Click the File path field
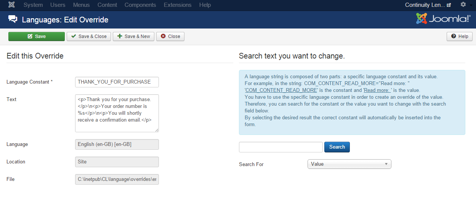 pos(117,179)
